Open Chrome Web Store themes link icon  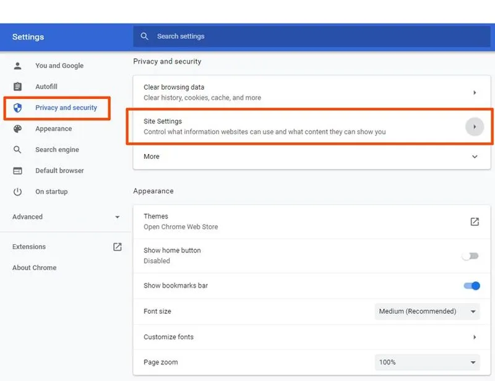475,221
